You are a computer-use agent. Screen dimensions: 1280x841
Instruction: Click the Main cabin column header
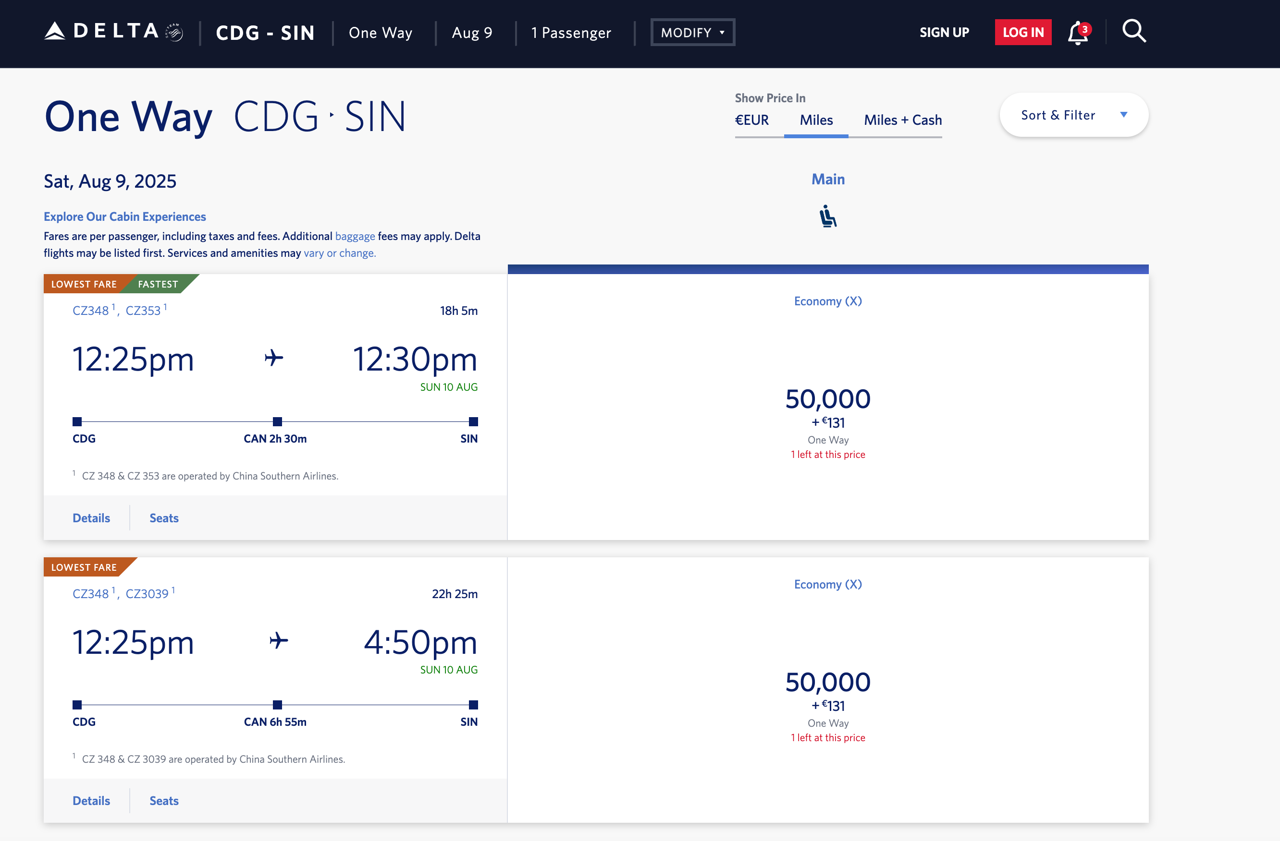(x=828, y=179)
